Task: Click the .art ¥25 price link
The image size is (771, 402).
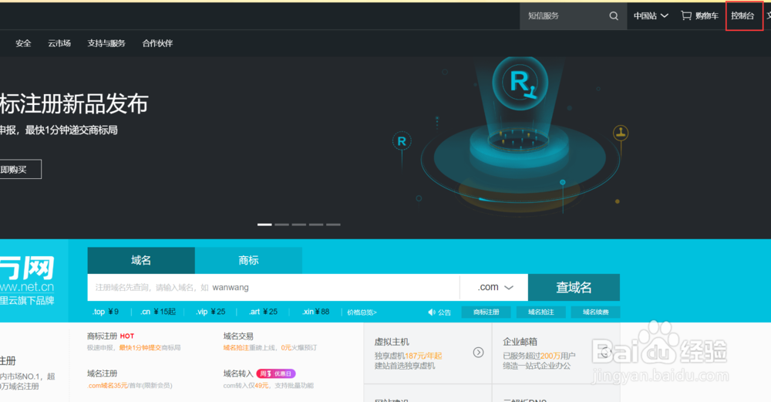Action: 263,312
